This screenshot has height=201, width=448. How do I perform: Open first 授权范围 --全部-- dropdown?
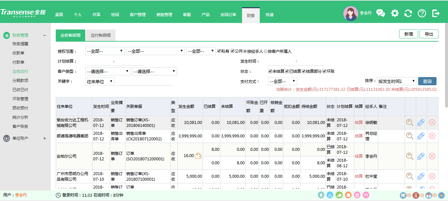click(x=105, y=51)
